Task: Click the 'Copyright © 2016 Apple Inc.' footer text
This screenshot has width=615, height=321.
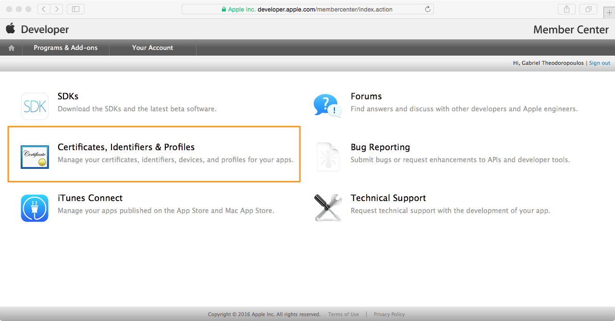Action: click(x=264, y=314)
